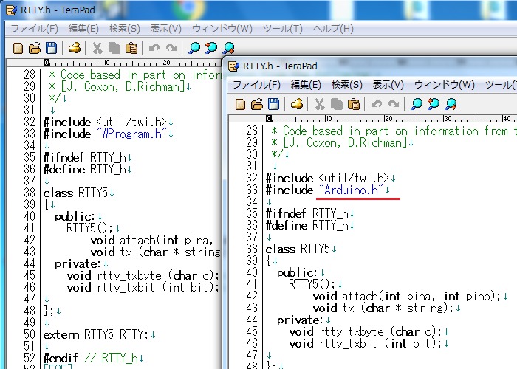Click Redo arrow in front window toolbar
Image resolution: width=517 pixels, height=369 pixels.
pyautogui.click(x=394, y=103)
